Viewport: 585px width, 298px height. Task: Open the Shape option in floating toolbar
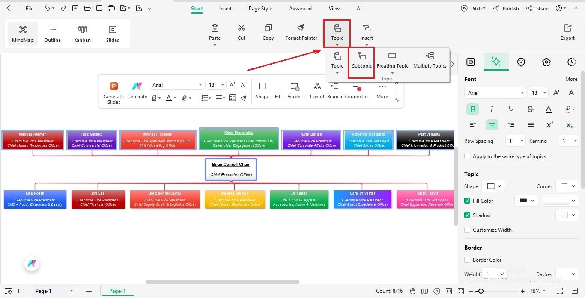263,91
